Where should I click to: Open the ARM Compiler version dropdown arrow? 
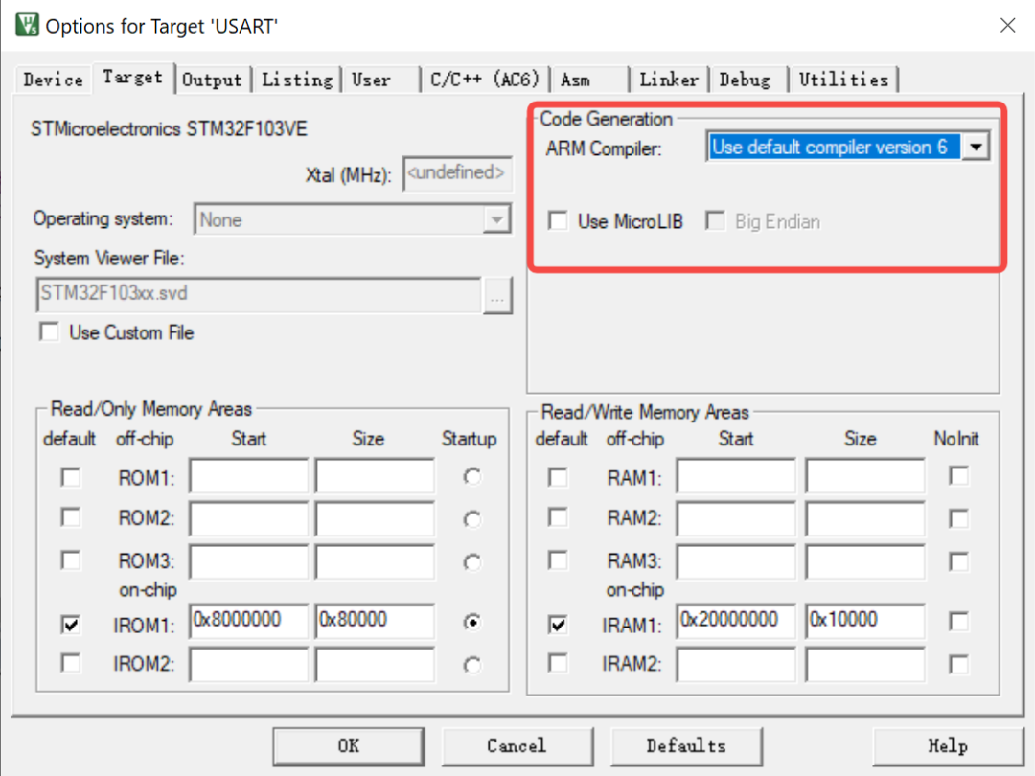(976, 147)
